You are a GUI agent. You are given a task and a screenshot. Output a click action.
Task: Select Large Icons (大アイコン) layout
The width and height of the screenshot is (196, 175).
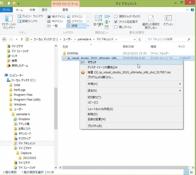tap(75, 17)
